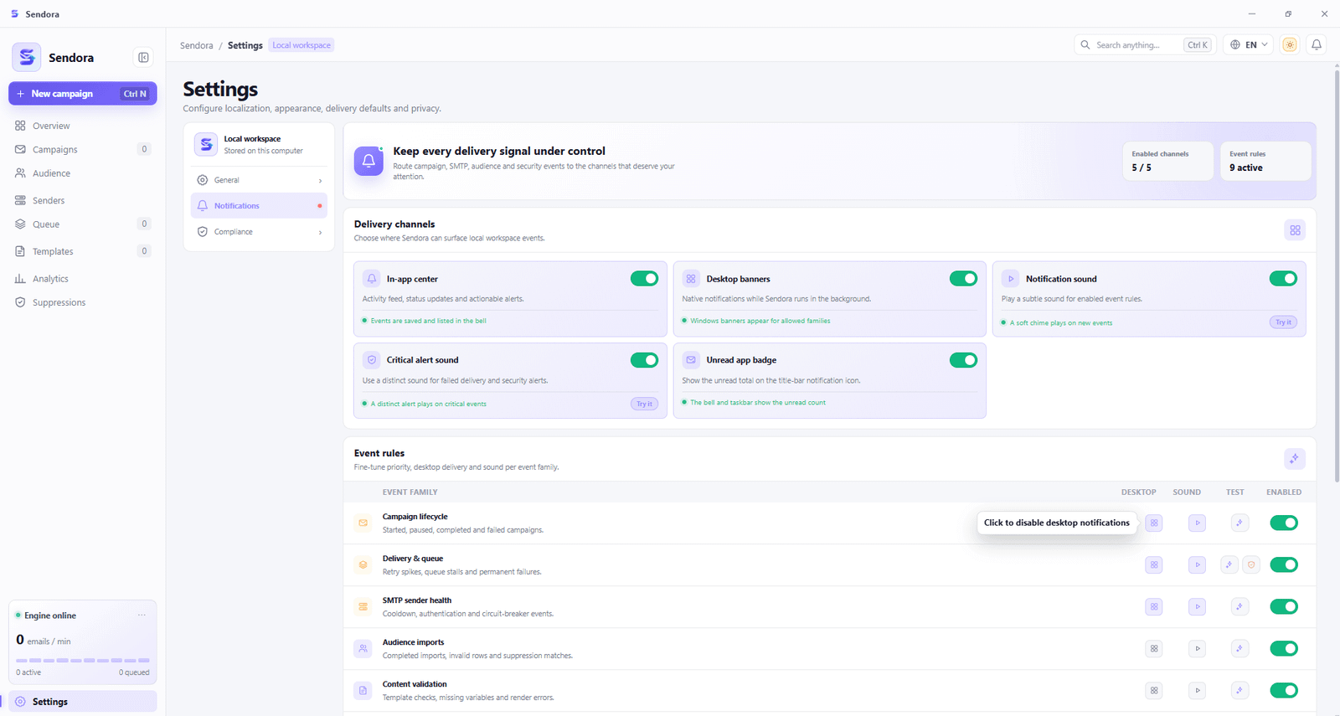
Task: Switch theme using the sun icon
Action: pos(1290,45)
